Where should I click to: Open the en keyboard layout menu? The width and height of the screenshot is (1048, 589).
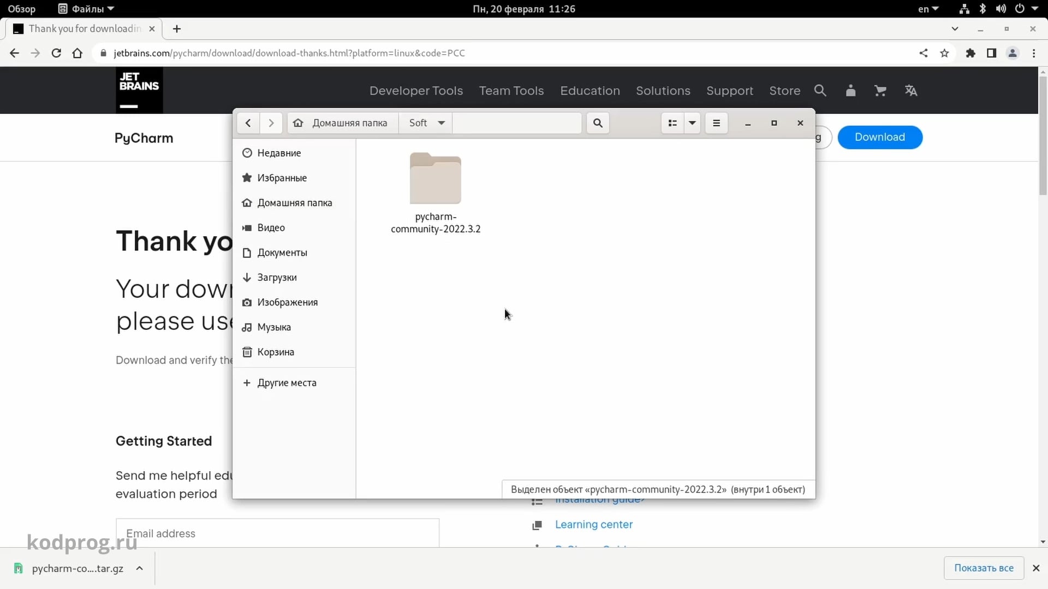[928, 9]
